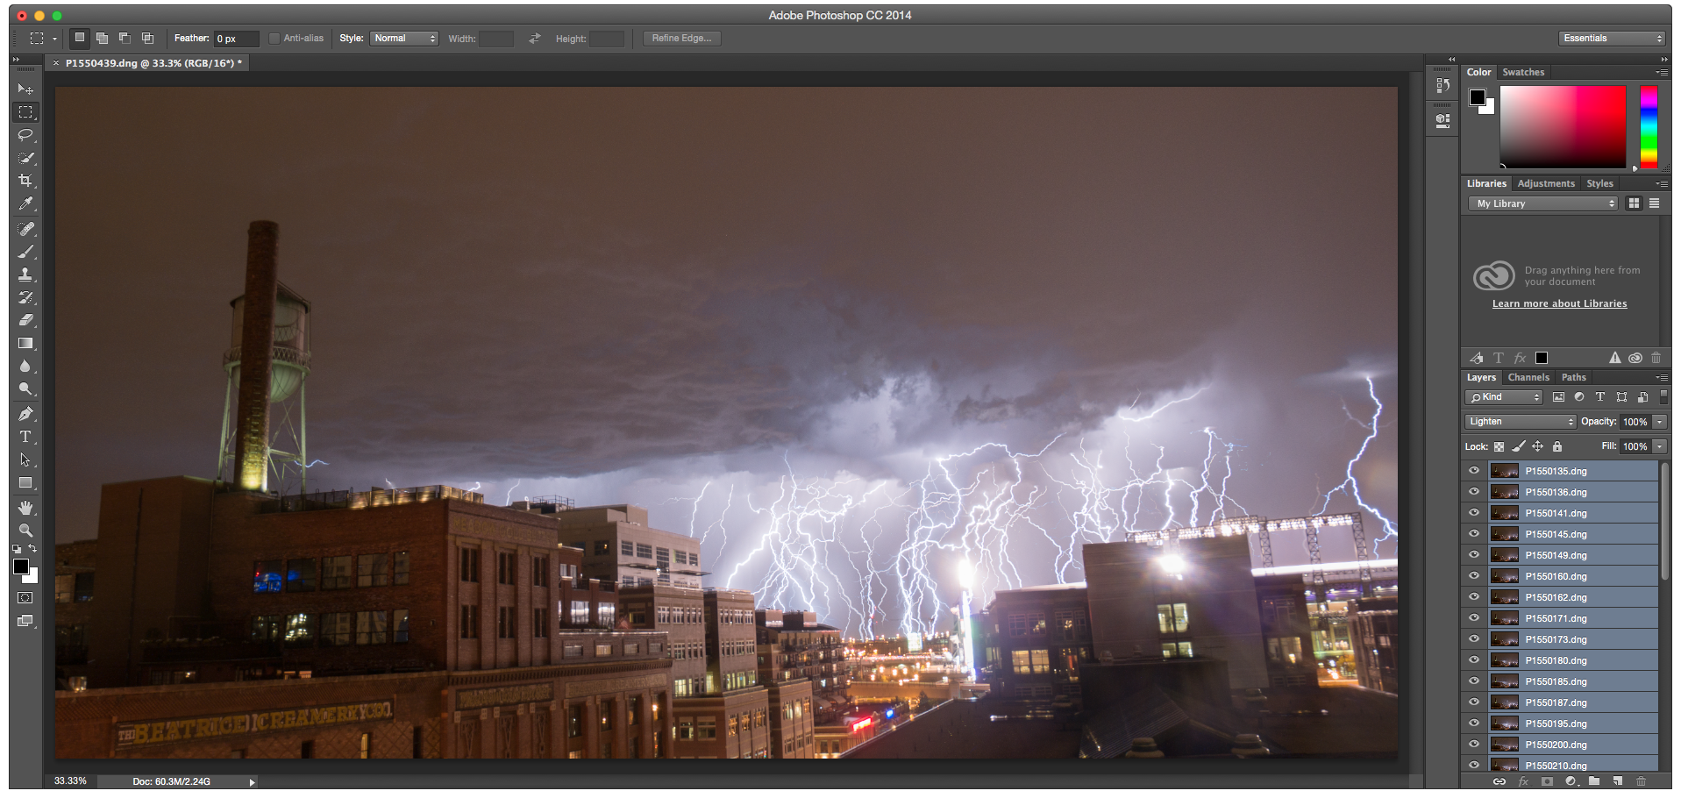Click the rainbow hue slider strip

(1649, 126)
